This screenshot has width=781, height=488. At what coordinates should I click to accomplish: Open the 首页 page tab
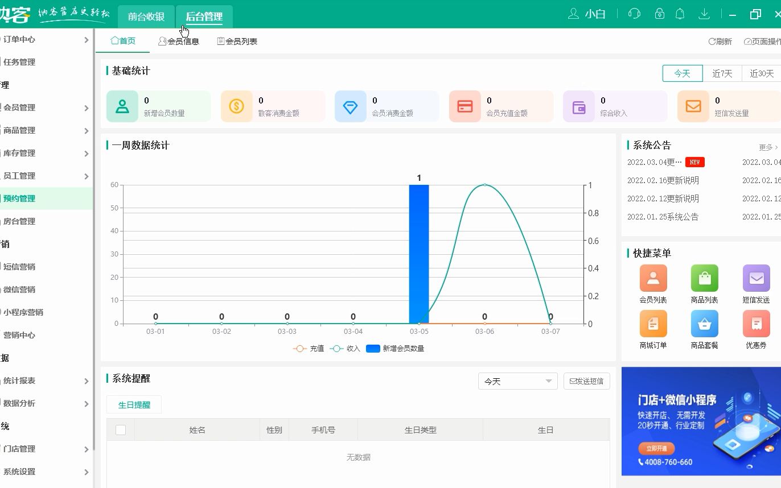tap(123, 41)
